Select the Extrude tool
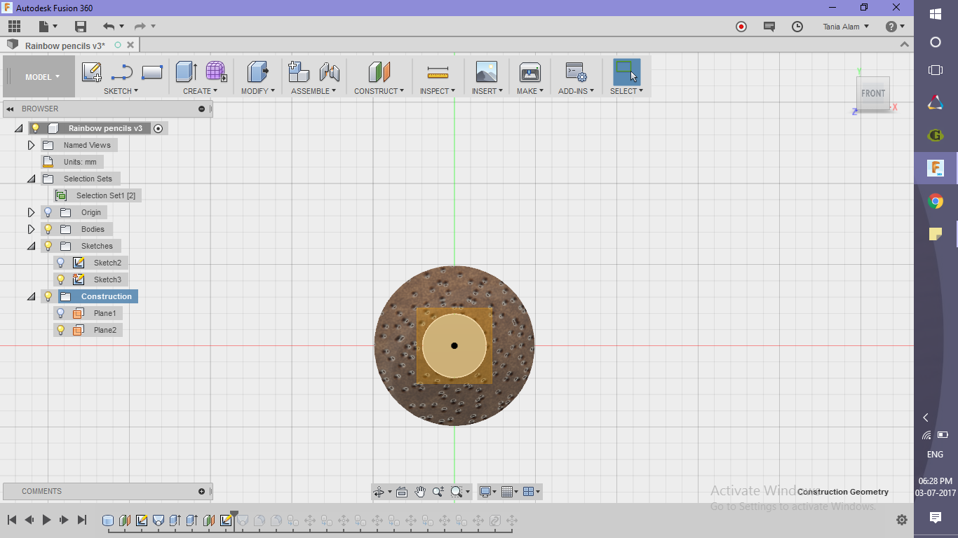 (x=186, y=71)
